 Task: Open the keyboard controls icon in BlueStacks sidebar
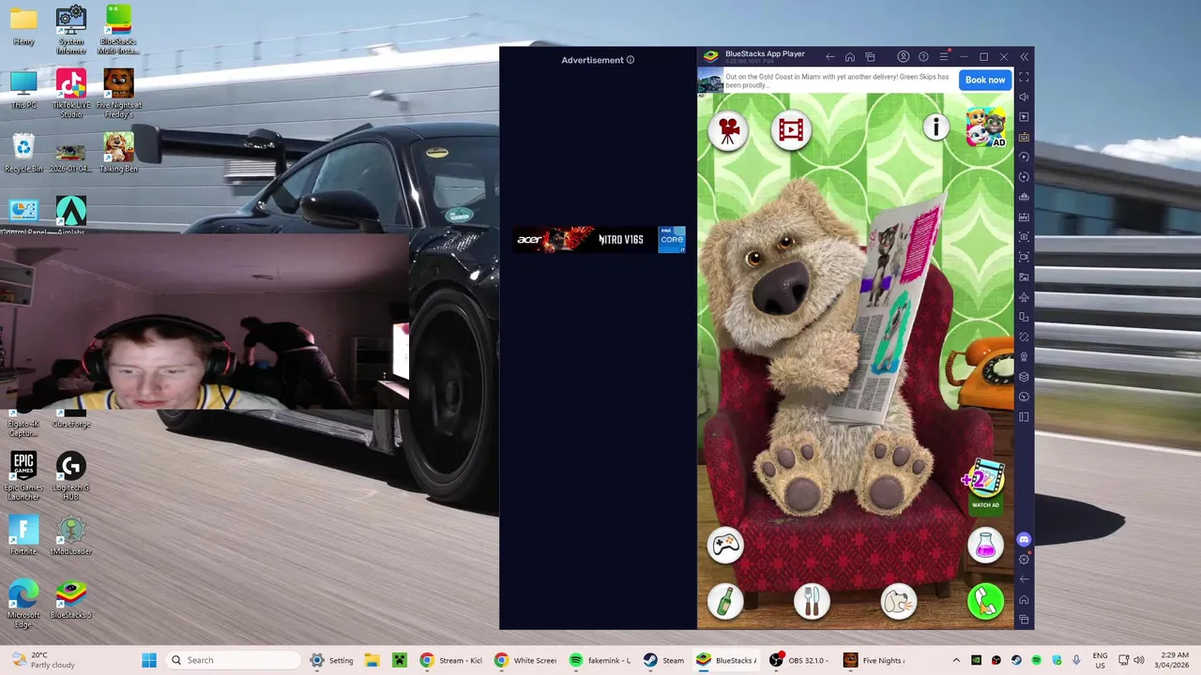tap(1024, 137)
